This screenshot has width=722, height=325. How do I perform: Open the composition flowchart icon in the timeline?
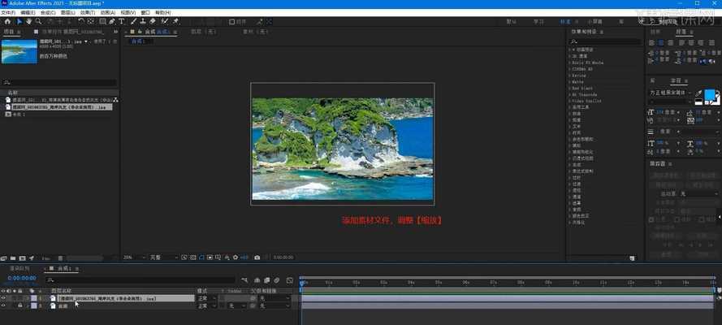point(244,279)
